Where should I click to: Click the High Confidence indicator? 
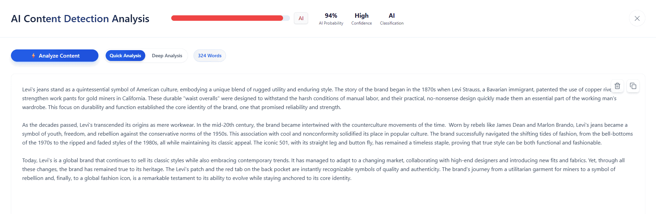(x=361, y=16)
